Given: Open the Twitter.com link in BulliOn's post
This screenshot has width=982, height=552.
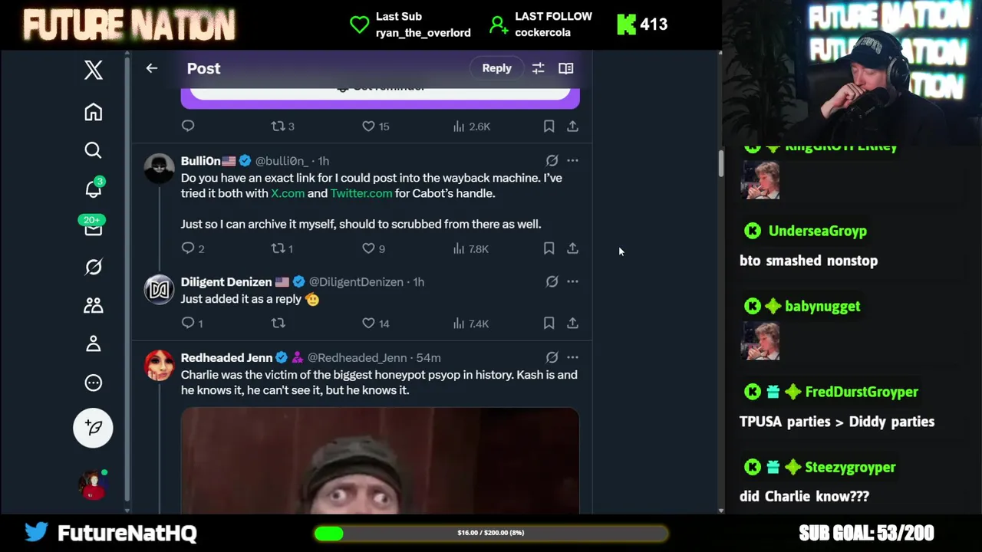Looking at the screenshot, I should 361,193.
